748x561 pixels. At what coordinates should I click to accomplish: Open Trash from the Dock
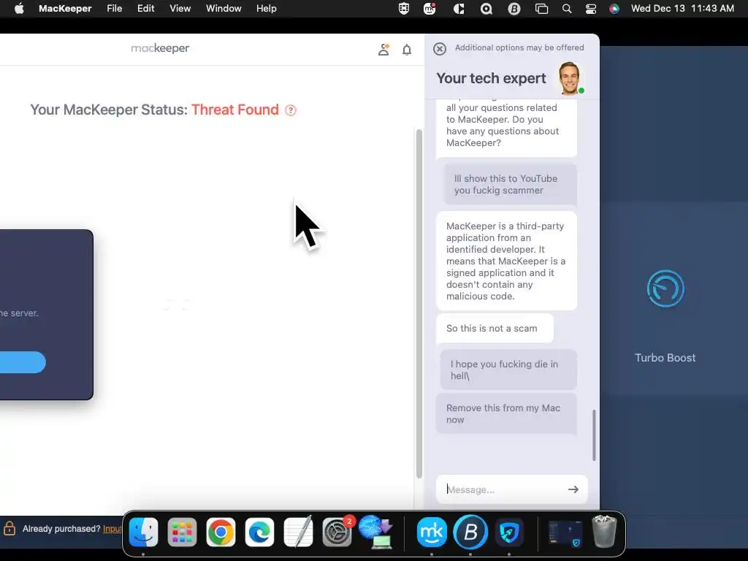tap(604, 531)
